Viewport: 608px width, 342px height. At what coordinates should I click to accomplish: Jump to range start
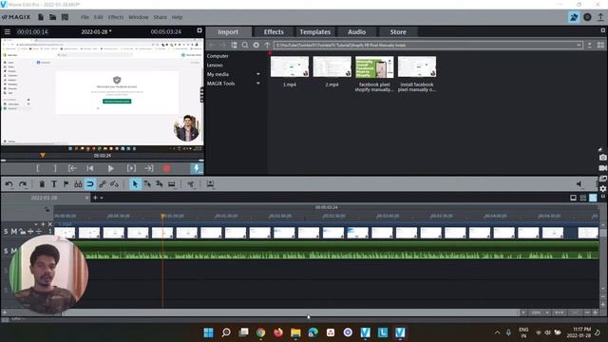click(72, 168)
